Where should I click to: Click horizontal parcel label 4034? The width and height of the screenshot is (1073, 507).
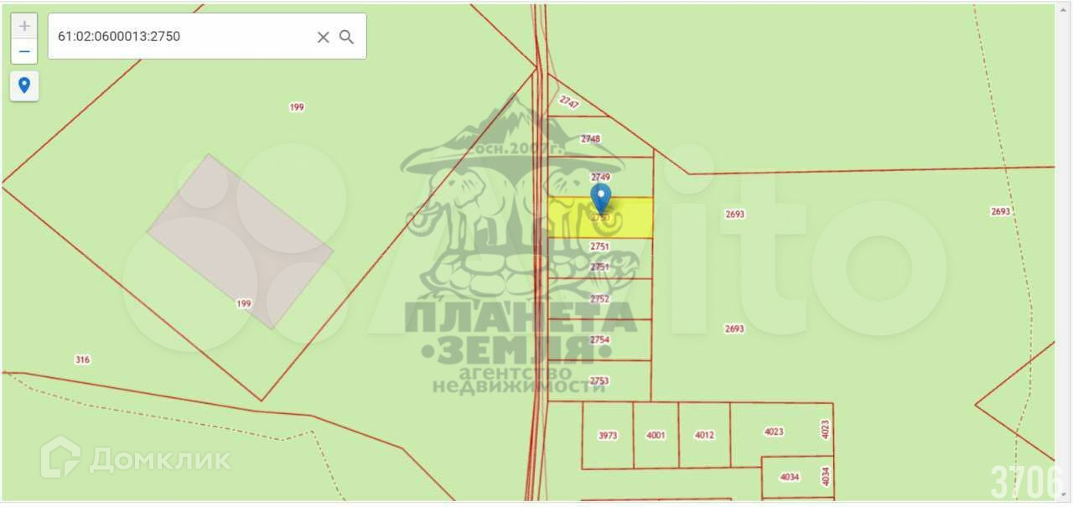click(790, 477)
